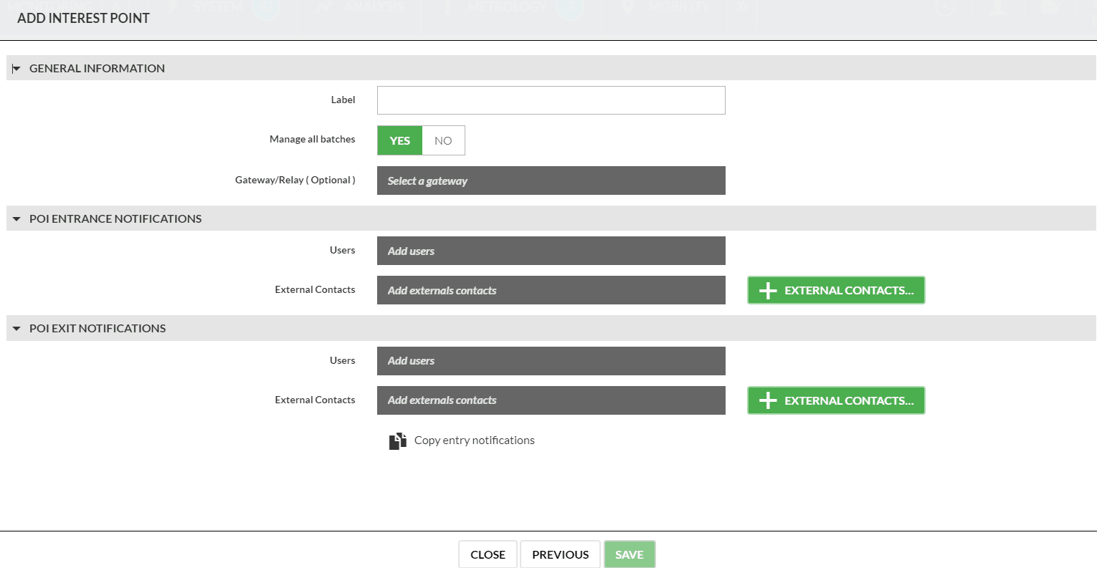Click the plus icon for exit external contacts
Screen dimensions: 1097x568
pyautogui.click(x=768, y=400)
